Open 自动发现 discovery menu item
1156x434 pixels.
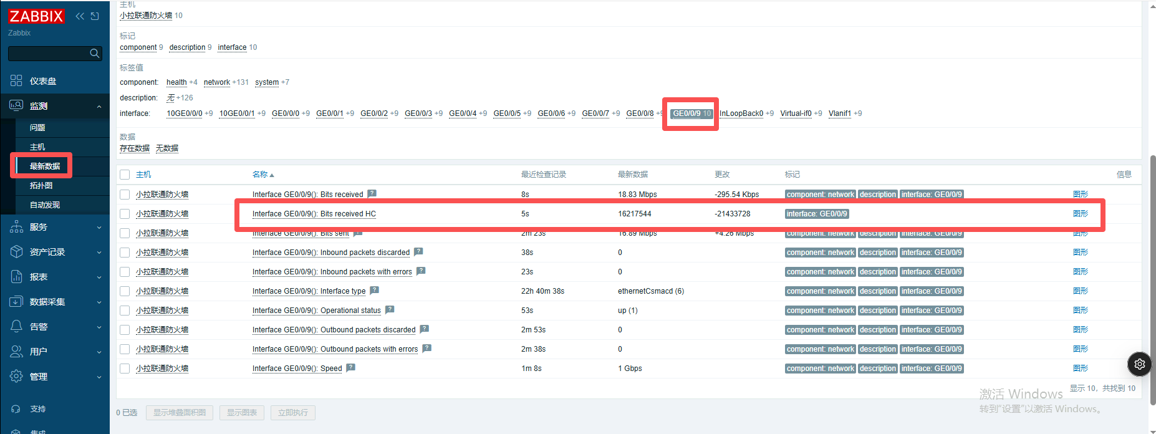[x=62, y=205]
